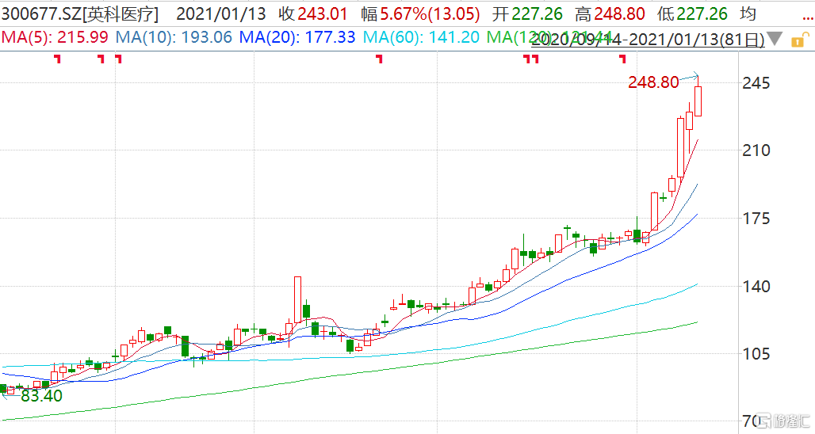
Task: Select the lone red event flag mid-chart
Action: (379, 59)
